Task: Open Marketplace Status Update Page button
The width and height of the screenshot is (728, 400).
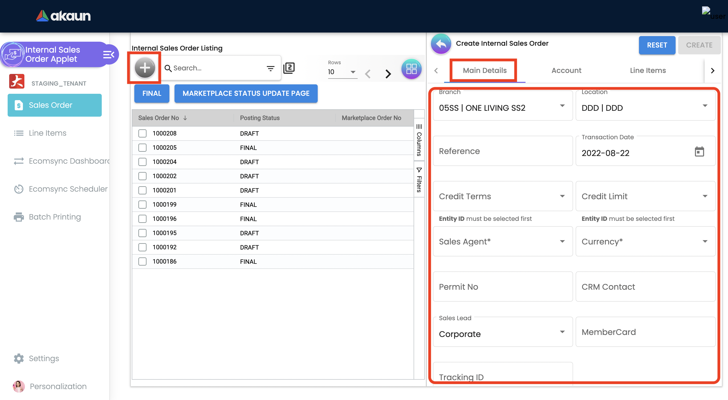Action: (x=245, y=94)
